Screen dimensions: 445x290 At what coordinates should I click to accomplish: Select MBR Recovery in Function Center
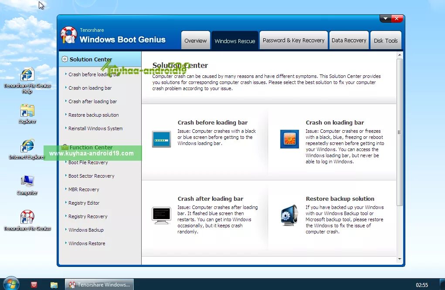tap(83, 189)
